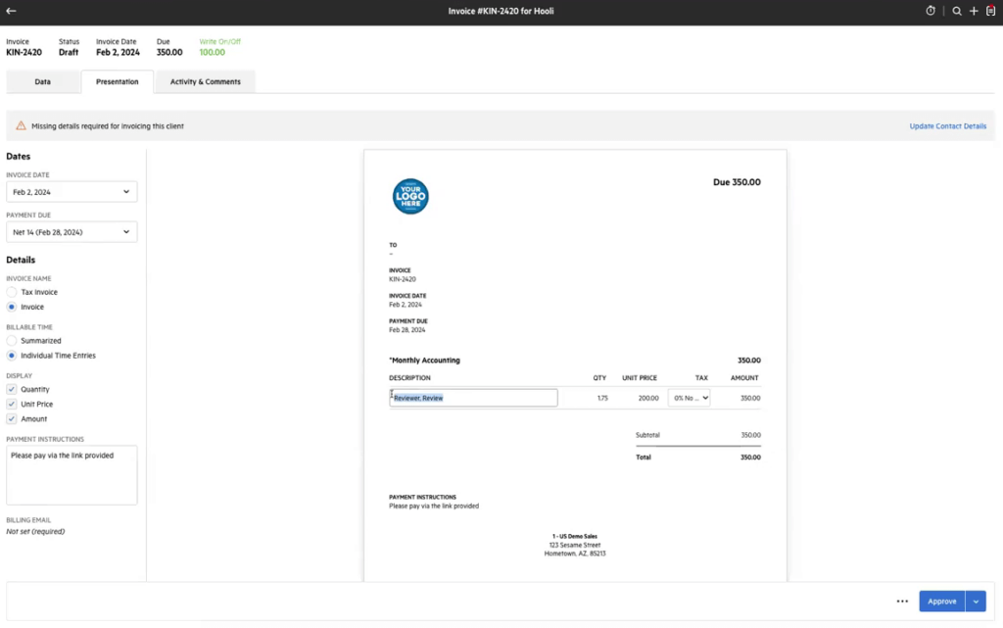The width and height of the screenshot is (1003, 628).
Task: Click the back arrow in the header
Action: pos(11,11)
